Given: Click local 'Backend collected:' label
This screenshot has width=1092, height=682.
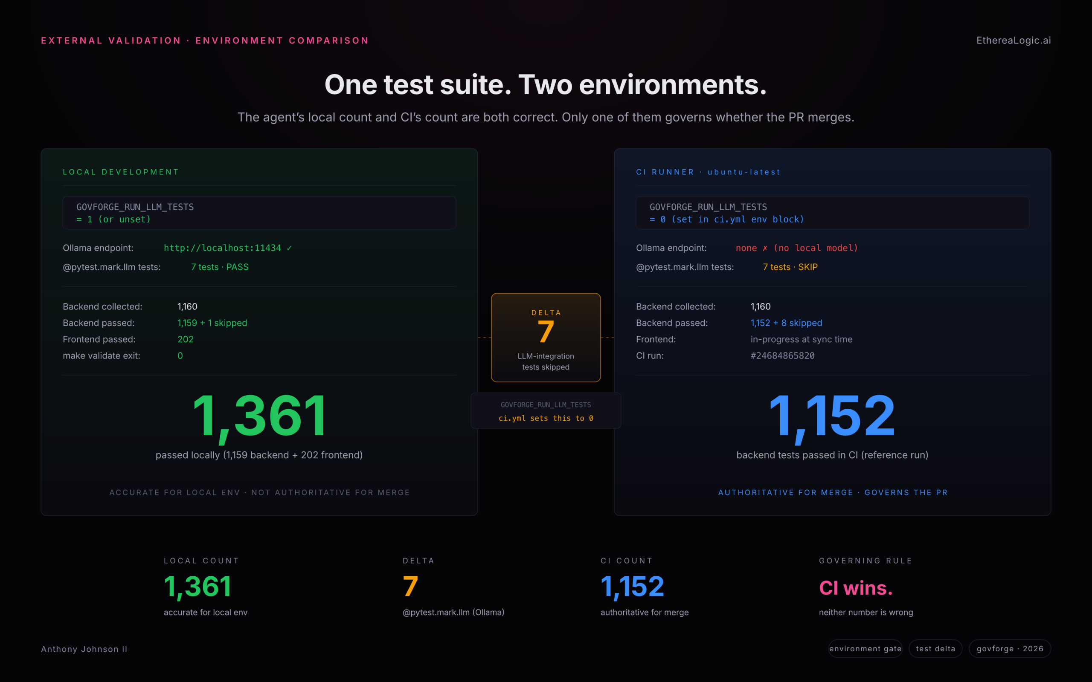Looking at the screenshot, I should click(102, 307).
